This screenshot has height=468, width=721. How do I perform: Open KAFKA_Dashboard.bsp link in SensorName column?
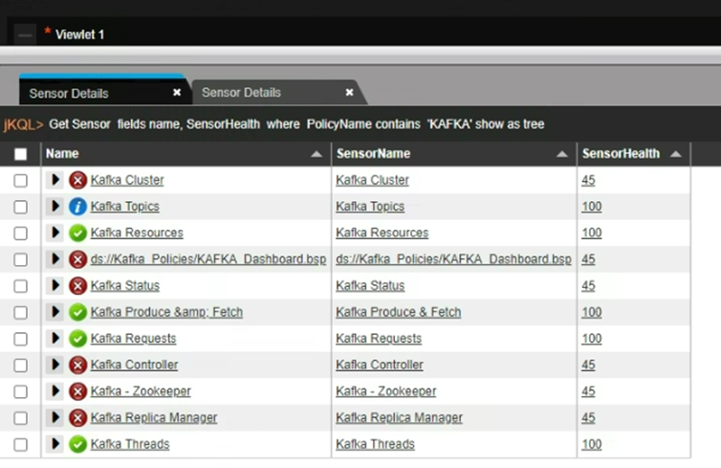453,259
